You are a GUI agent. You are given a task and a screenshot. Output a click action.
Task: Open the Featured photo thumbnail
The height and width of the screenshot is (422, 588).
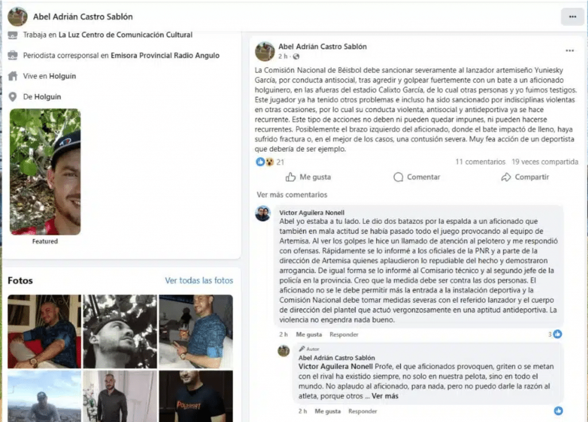tap(45, 172)
